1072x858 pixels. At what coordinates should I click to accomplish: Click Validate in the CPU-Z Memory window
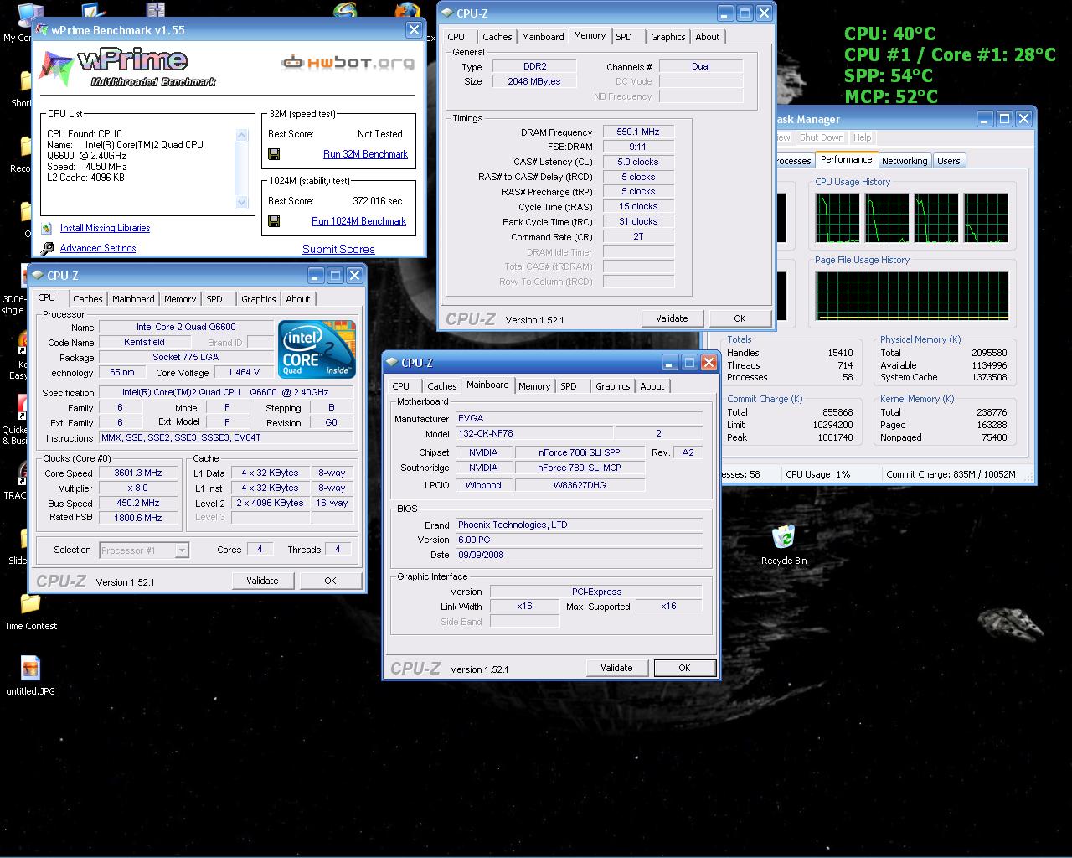672,318
